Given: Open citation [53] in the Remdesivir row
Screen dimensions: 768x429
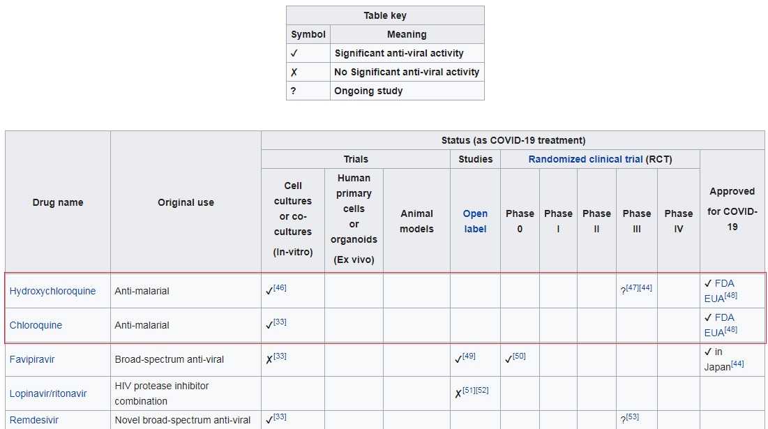Looking at the screenshot, I should point(632,417).
